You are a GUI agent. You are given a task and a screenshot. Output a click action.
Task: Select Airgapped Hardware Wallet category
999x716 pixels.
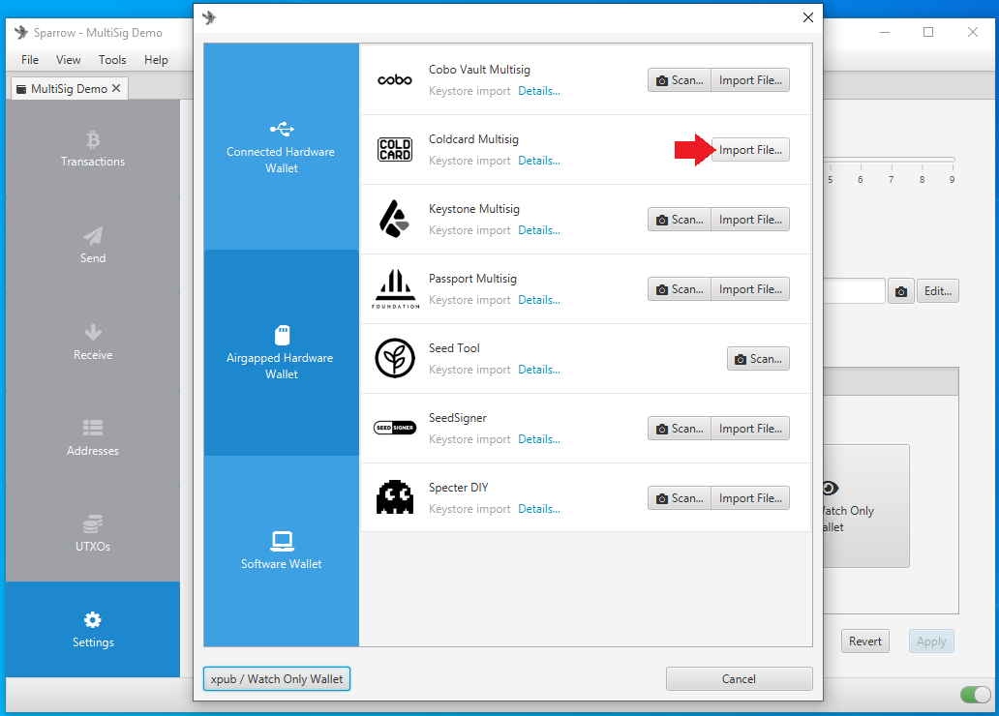point(282,352)
